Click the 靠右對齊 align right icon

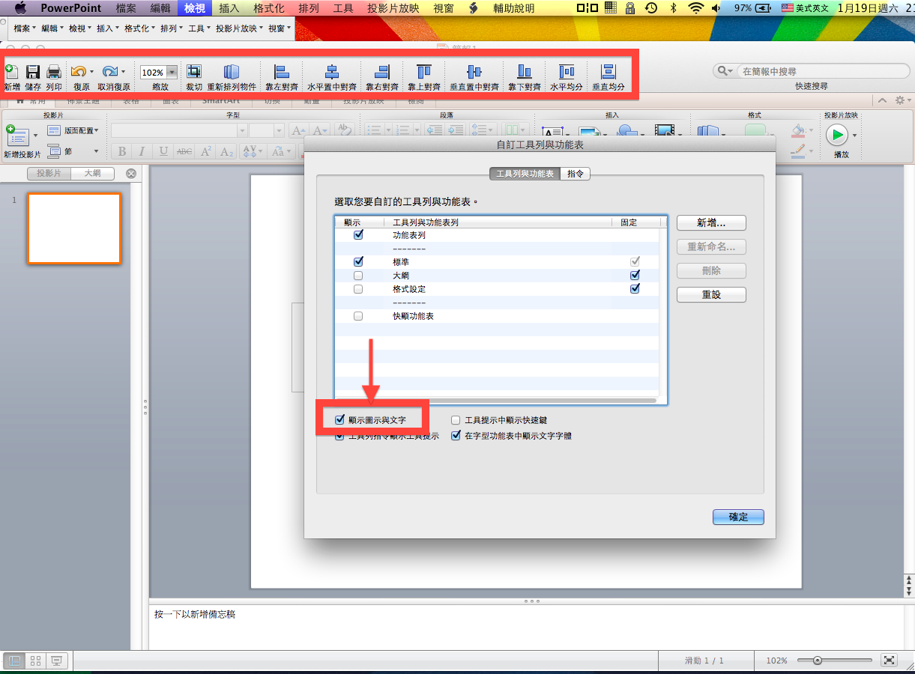click(381, 72)
